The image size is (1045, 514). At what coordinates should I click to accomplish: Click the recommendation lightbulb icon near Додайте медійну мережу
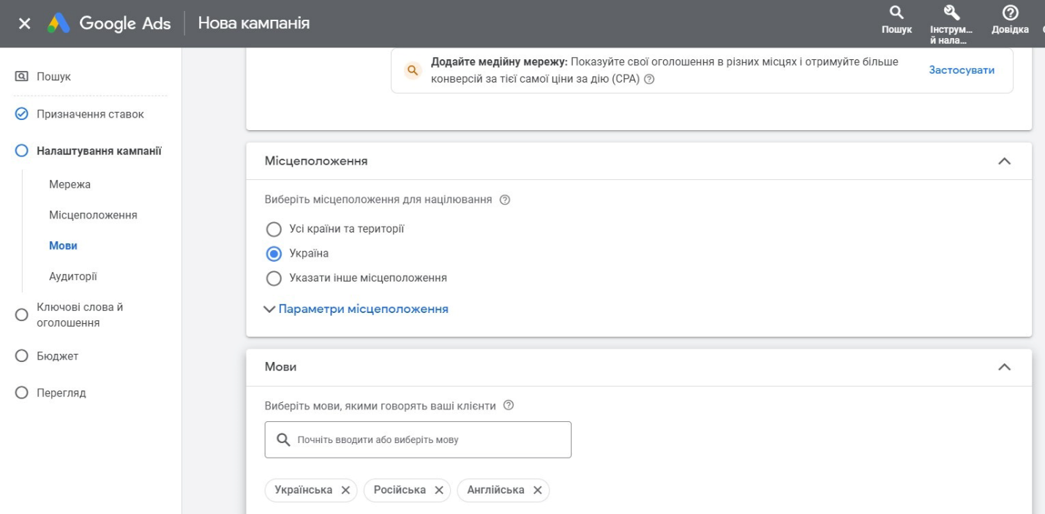pos(413,69)
